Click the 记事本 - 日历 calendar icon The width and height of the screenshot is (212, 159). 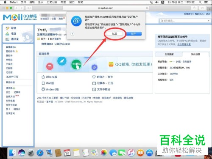tap(94, 83)
